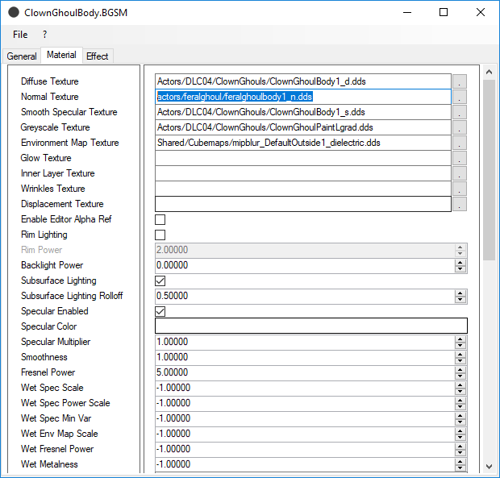
Task: Decrease the Wet Fresnel Power value
Action: tap(460, 452)
